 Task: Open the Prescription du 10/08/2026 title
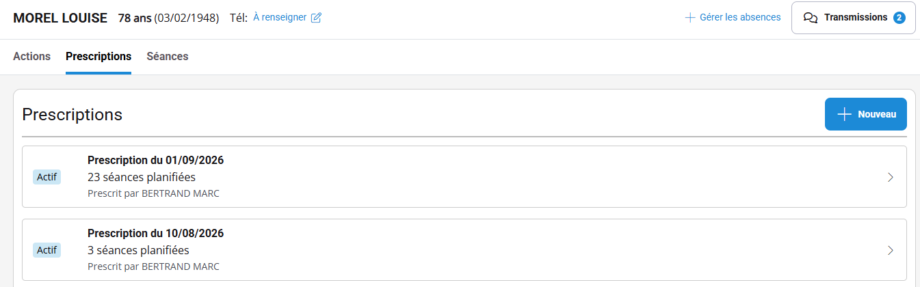point(156,233)
